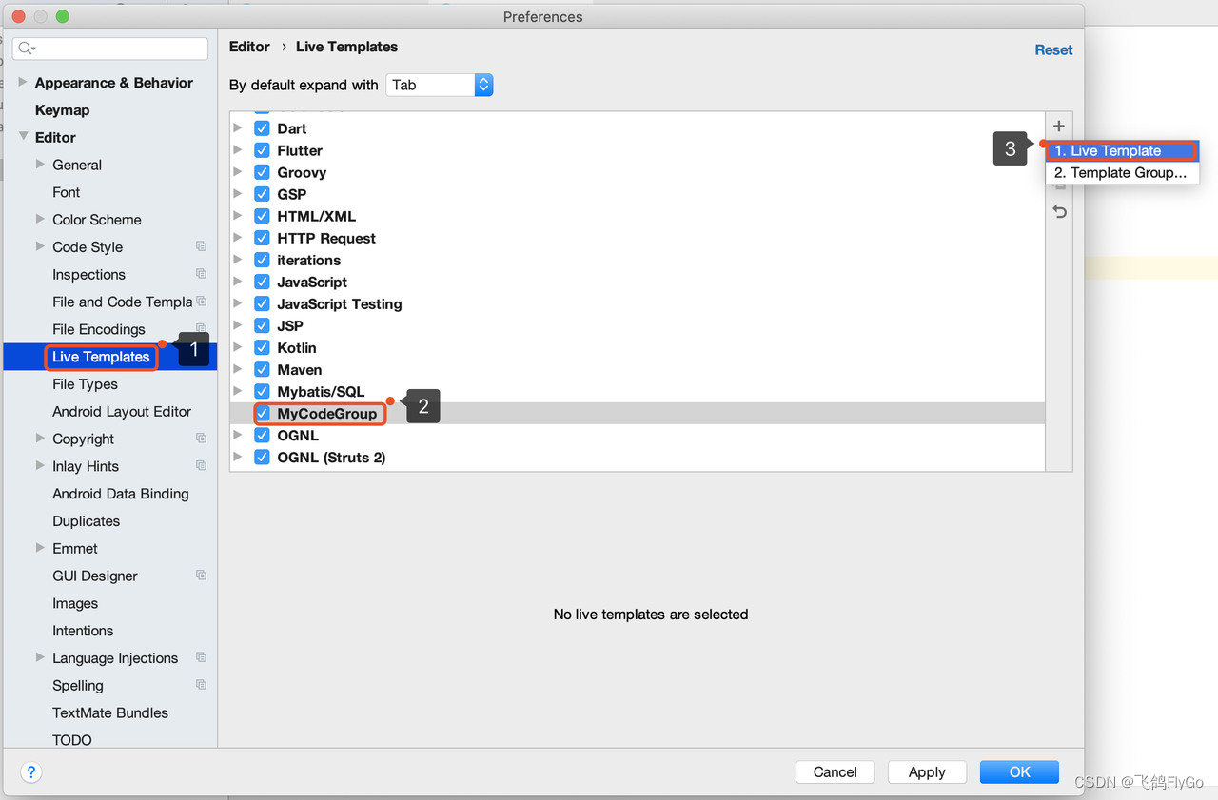This screenshot has width=1218, height=800.
Task: Click the Apply button
Action: pos(927,771)
